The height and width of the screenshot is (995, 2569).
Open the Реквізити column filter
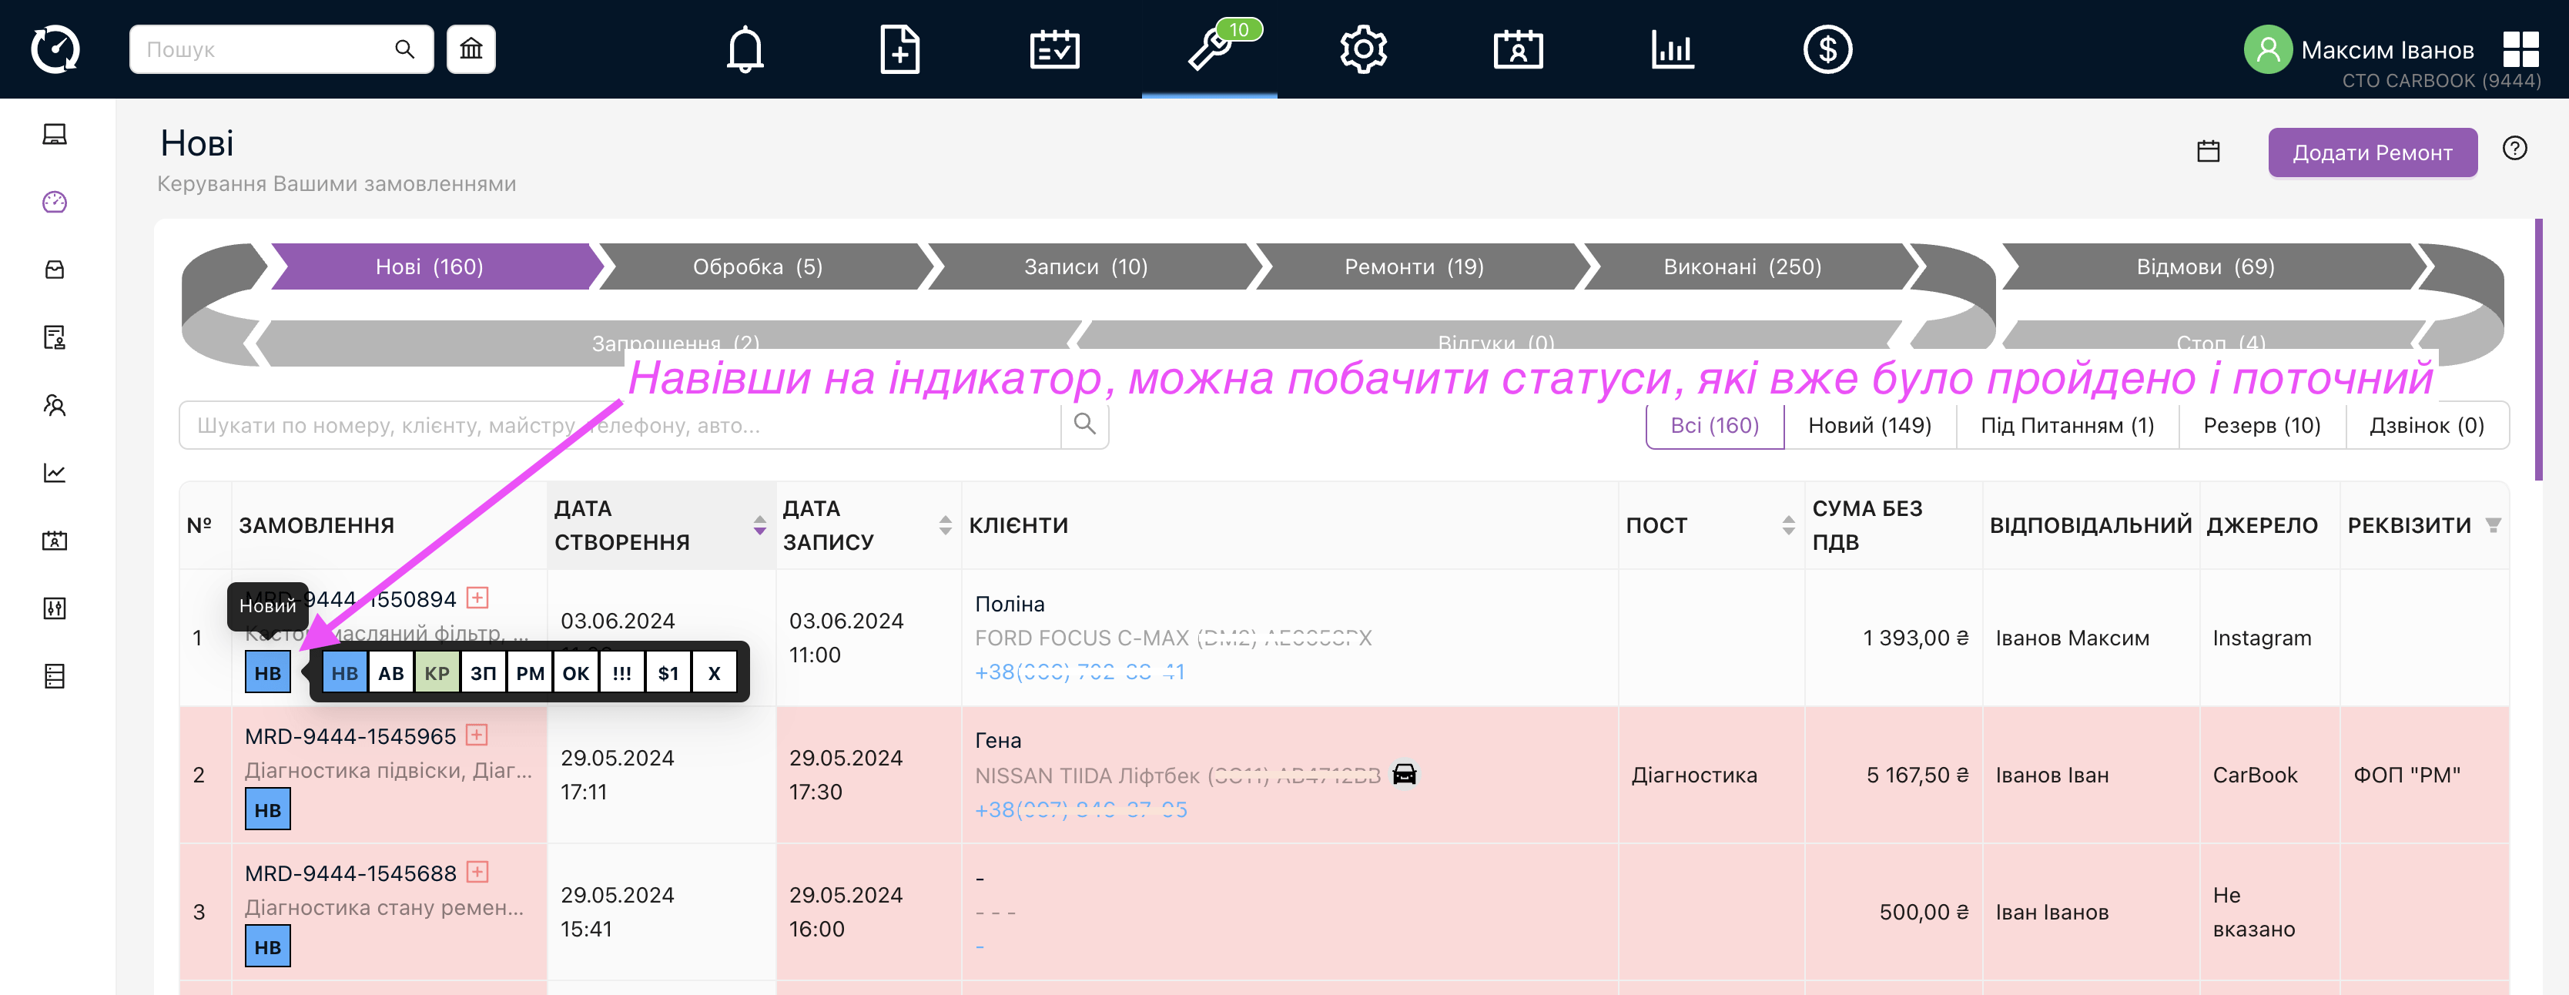[x=2492, y=525]
